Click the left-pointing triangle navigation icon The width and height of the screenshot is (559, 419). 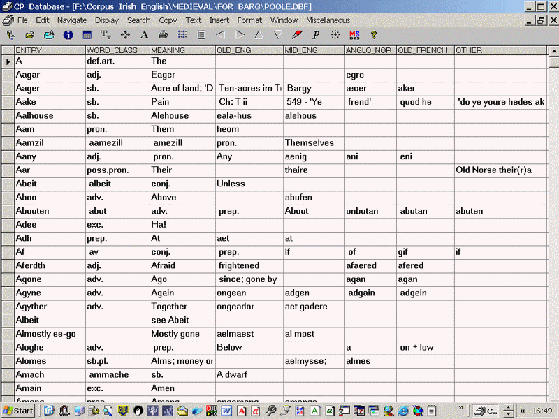point(221,34)
